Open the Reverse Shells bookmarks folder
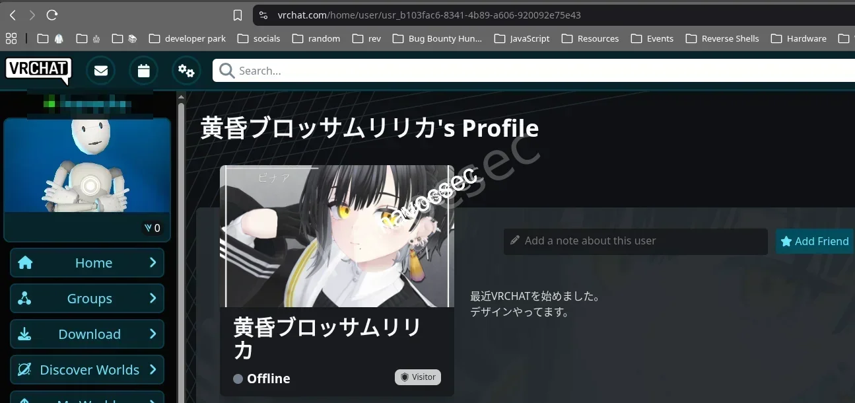This screenshot has width=855, height=403. click(722, 38)
